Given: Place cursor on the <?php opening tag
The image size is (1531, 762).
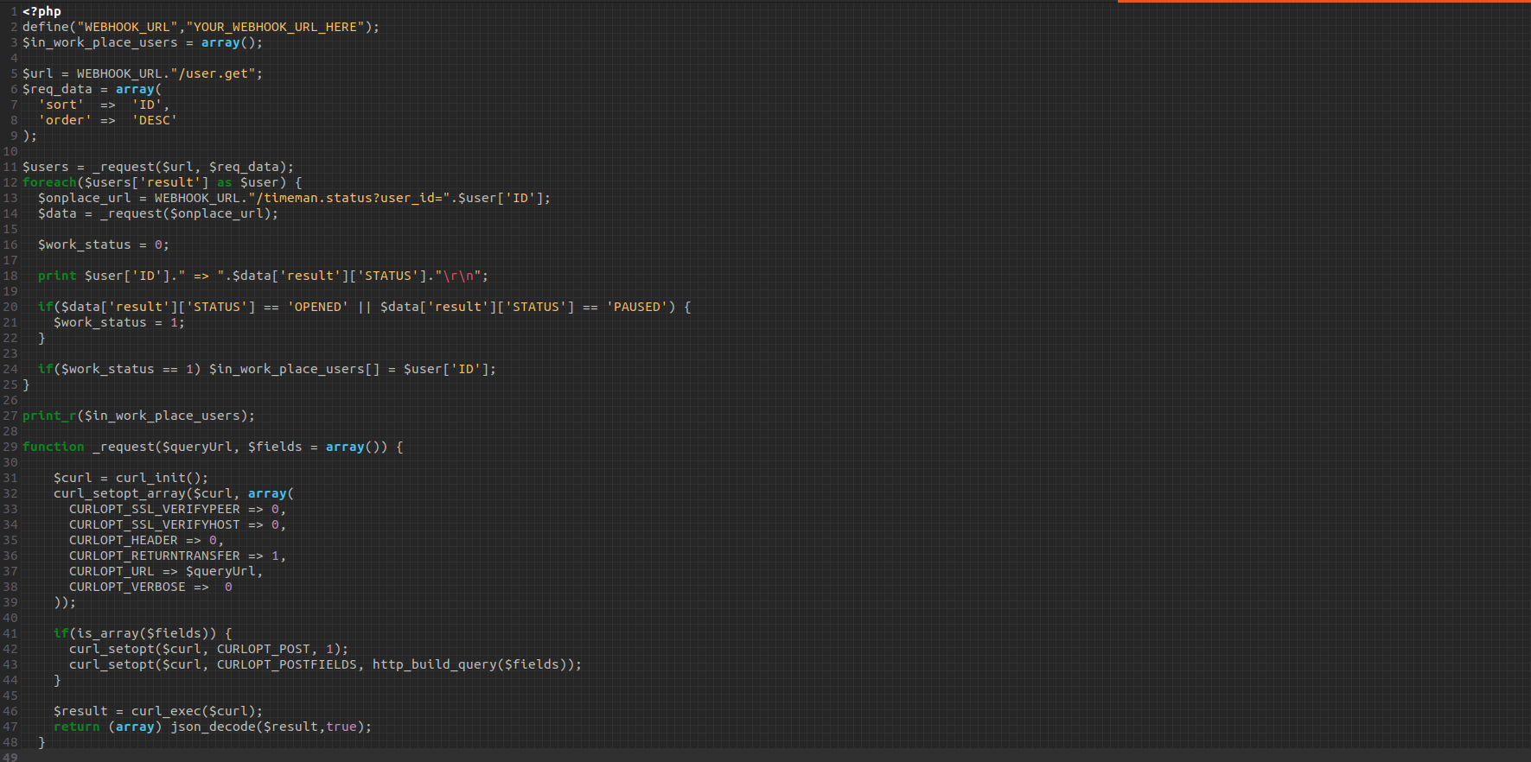Looking at the screenshot, I should (x=41, y=11).
